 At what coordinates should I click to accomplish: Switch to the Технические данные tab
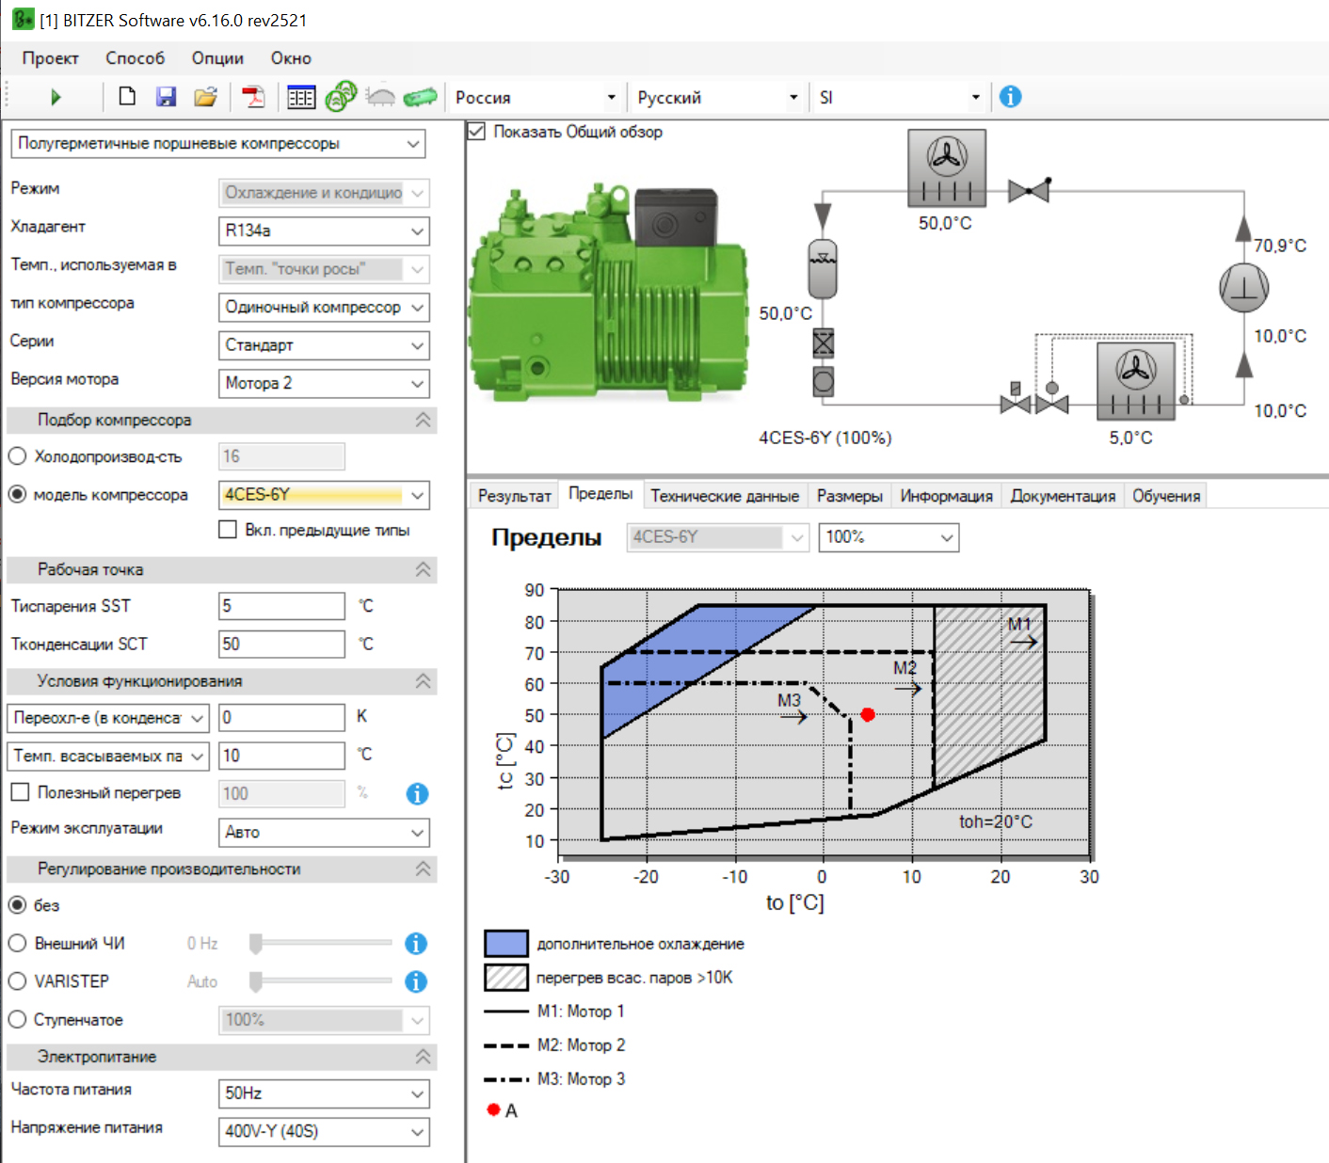pyautogui.click(x=725, y=496)
